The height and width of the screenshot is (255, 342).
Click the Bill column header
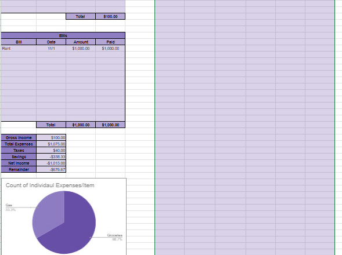coord(19,42)
